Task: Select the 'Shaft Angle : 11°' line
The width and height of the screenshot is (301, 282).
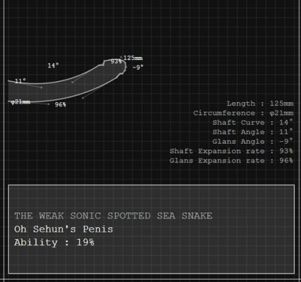Action: tap(253, 132)
